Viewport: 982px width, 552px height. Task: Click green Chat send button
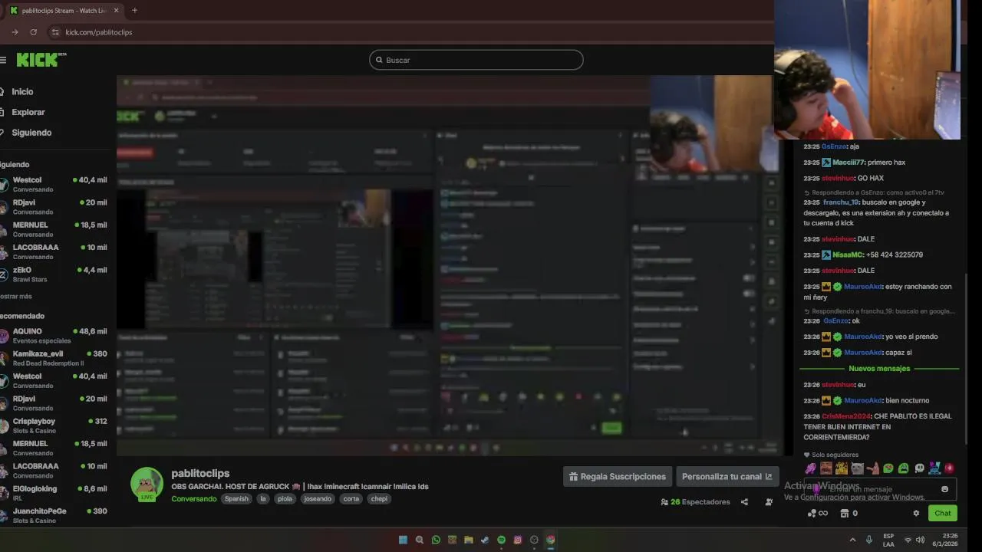click(942, 513)
